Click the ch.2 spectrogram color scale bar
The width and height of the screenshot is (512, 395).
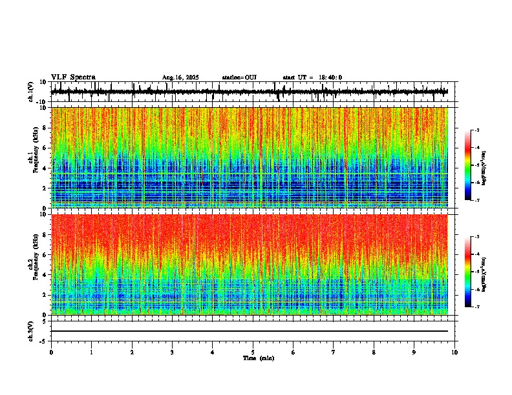point(467,272)
